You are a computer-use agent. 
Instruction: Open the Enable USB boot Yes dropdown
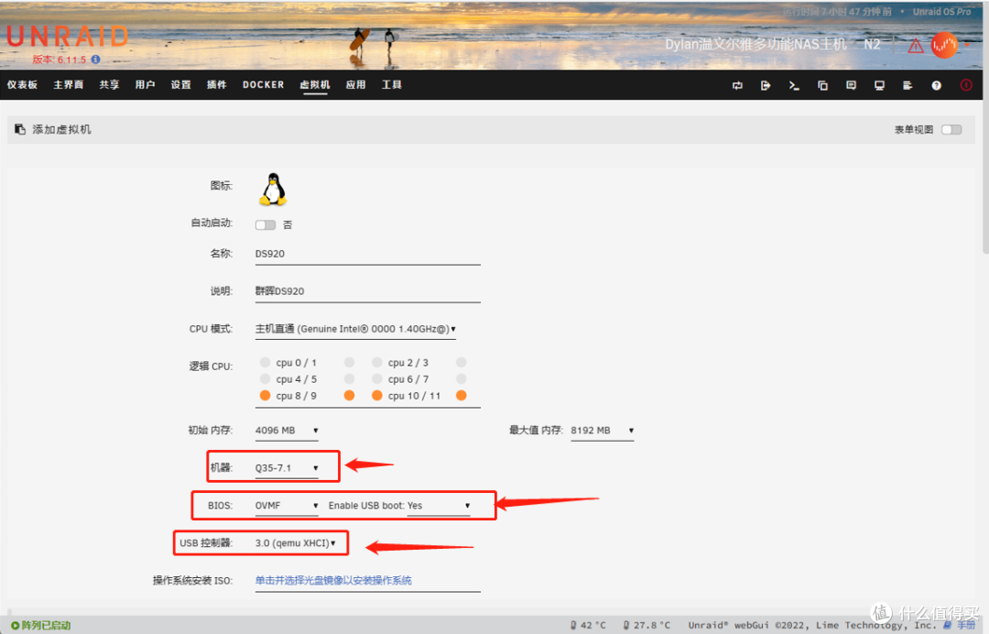(x=439, y=506)
